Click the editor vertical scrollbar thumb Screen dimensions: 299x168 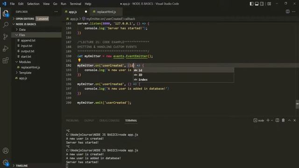(x=297, y=104)
